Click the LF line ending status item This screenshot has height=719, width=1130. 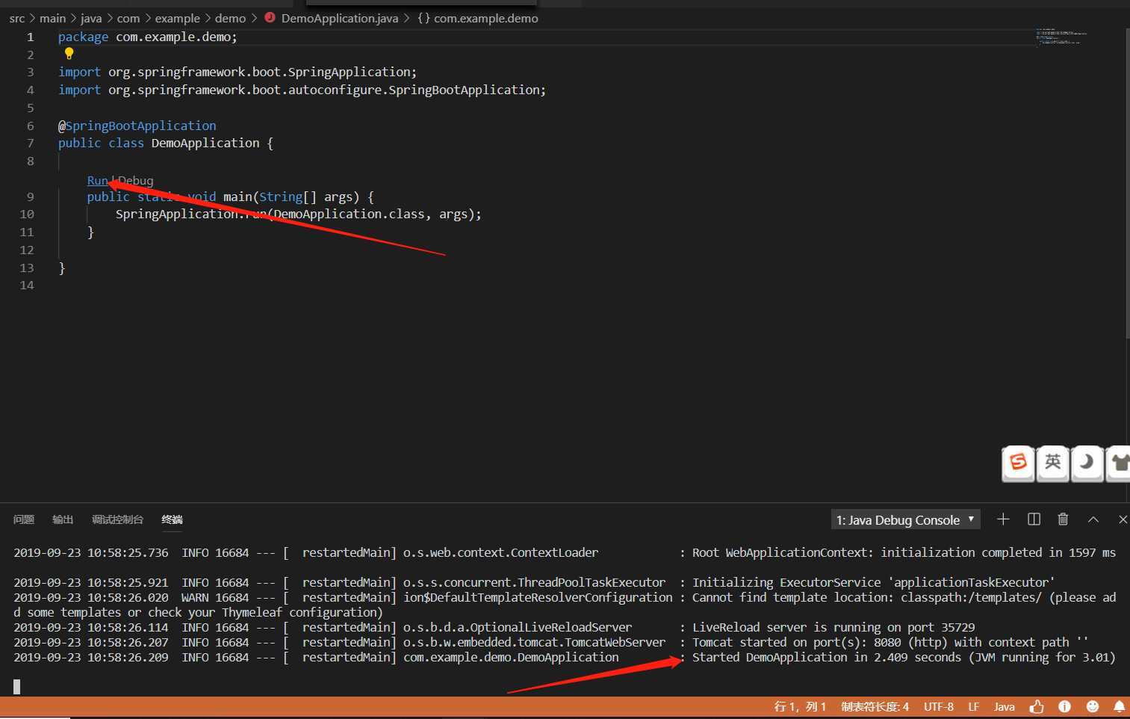974,706
